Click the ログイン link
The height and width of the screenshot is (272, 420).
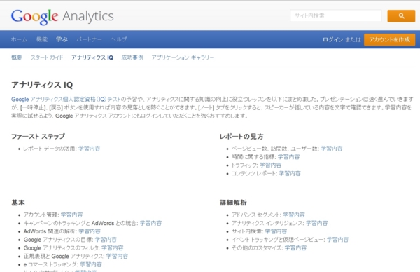click(x=332, y=40)
